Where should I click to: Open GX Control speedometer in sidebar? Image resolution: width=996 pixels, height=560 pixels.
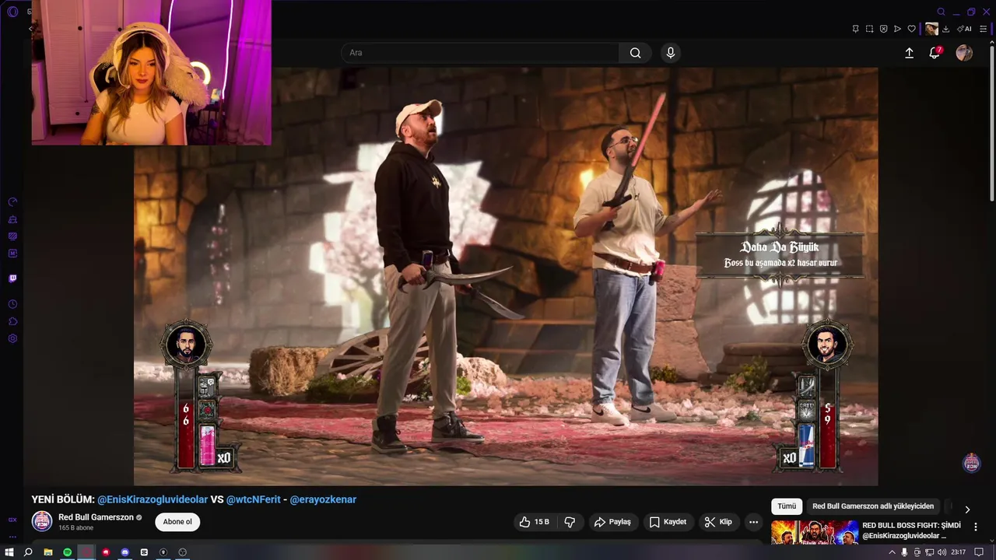(12, 202)
